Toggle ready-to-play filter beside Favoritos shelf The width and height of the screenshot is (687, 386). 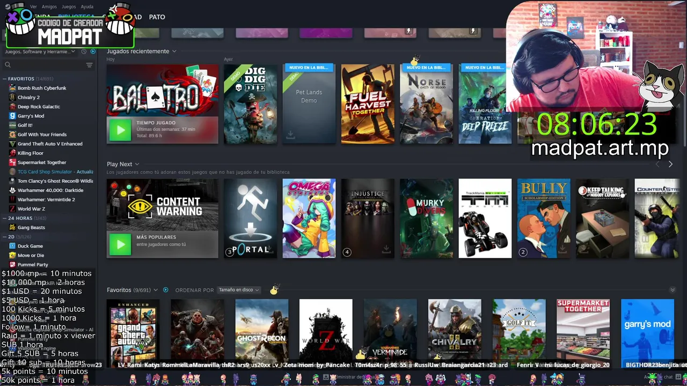(x=165, y=290)
